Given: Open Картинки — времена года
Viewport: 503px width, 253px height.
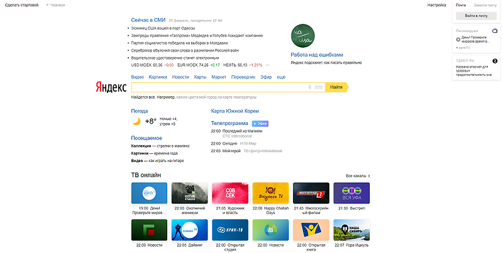Looking at the screenshot, I should coord(154,153).
